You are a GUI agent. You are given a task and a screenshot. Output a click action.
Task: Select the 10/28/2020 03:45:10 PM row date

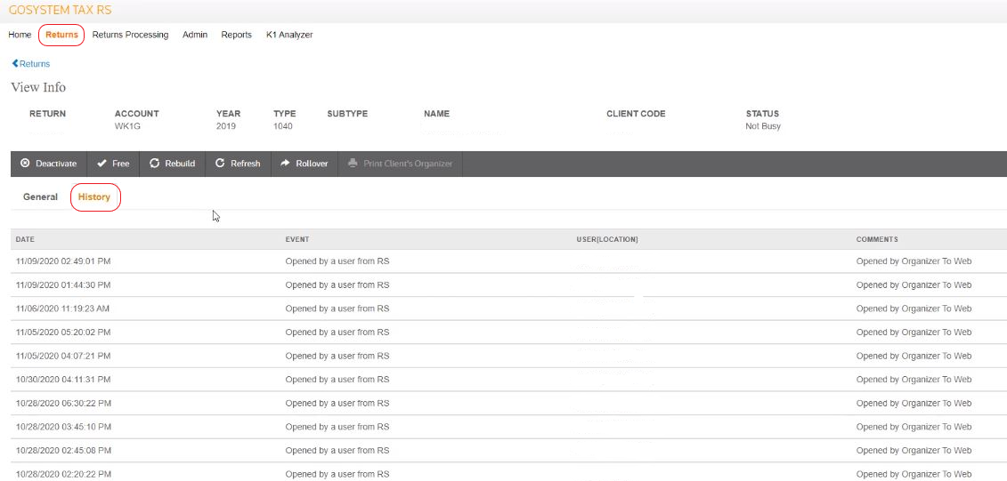pos(63,427)
